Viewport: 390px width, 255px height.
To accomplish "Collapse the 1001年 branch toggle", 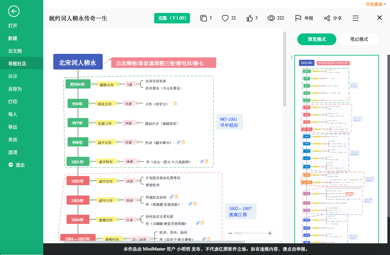I will 91,161.
